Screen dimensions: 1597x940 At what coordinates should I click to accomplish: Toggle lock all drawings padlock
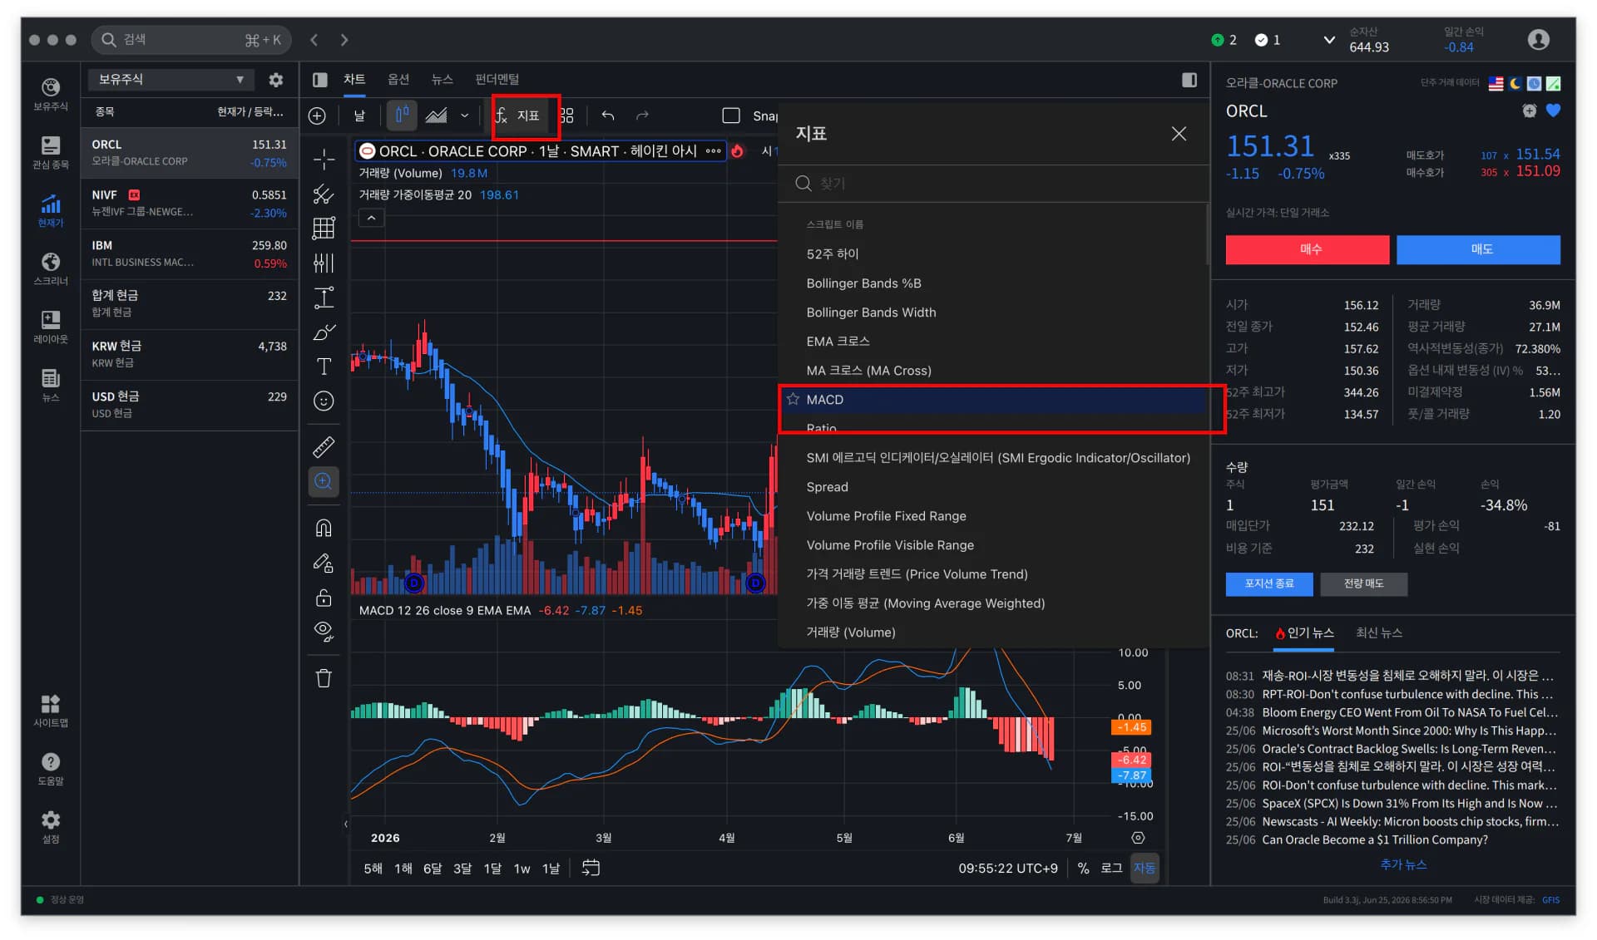click(x=324, y=598)
